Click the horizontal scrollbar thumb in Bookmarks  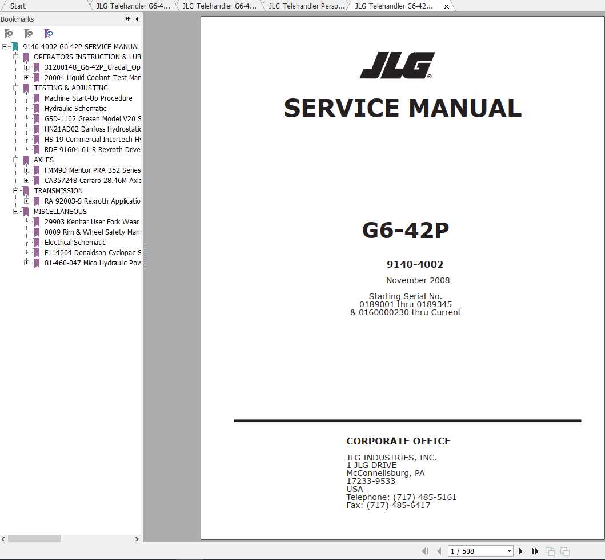[x=34, y=538]
